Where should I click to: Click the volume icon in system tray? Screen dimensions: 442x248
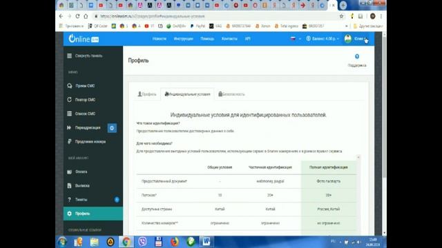pyautogui.click(x=358, y=242)
